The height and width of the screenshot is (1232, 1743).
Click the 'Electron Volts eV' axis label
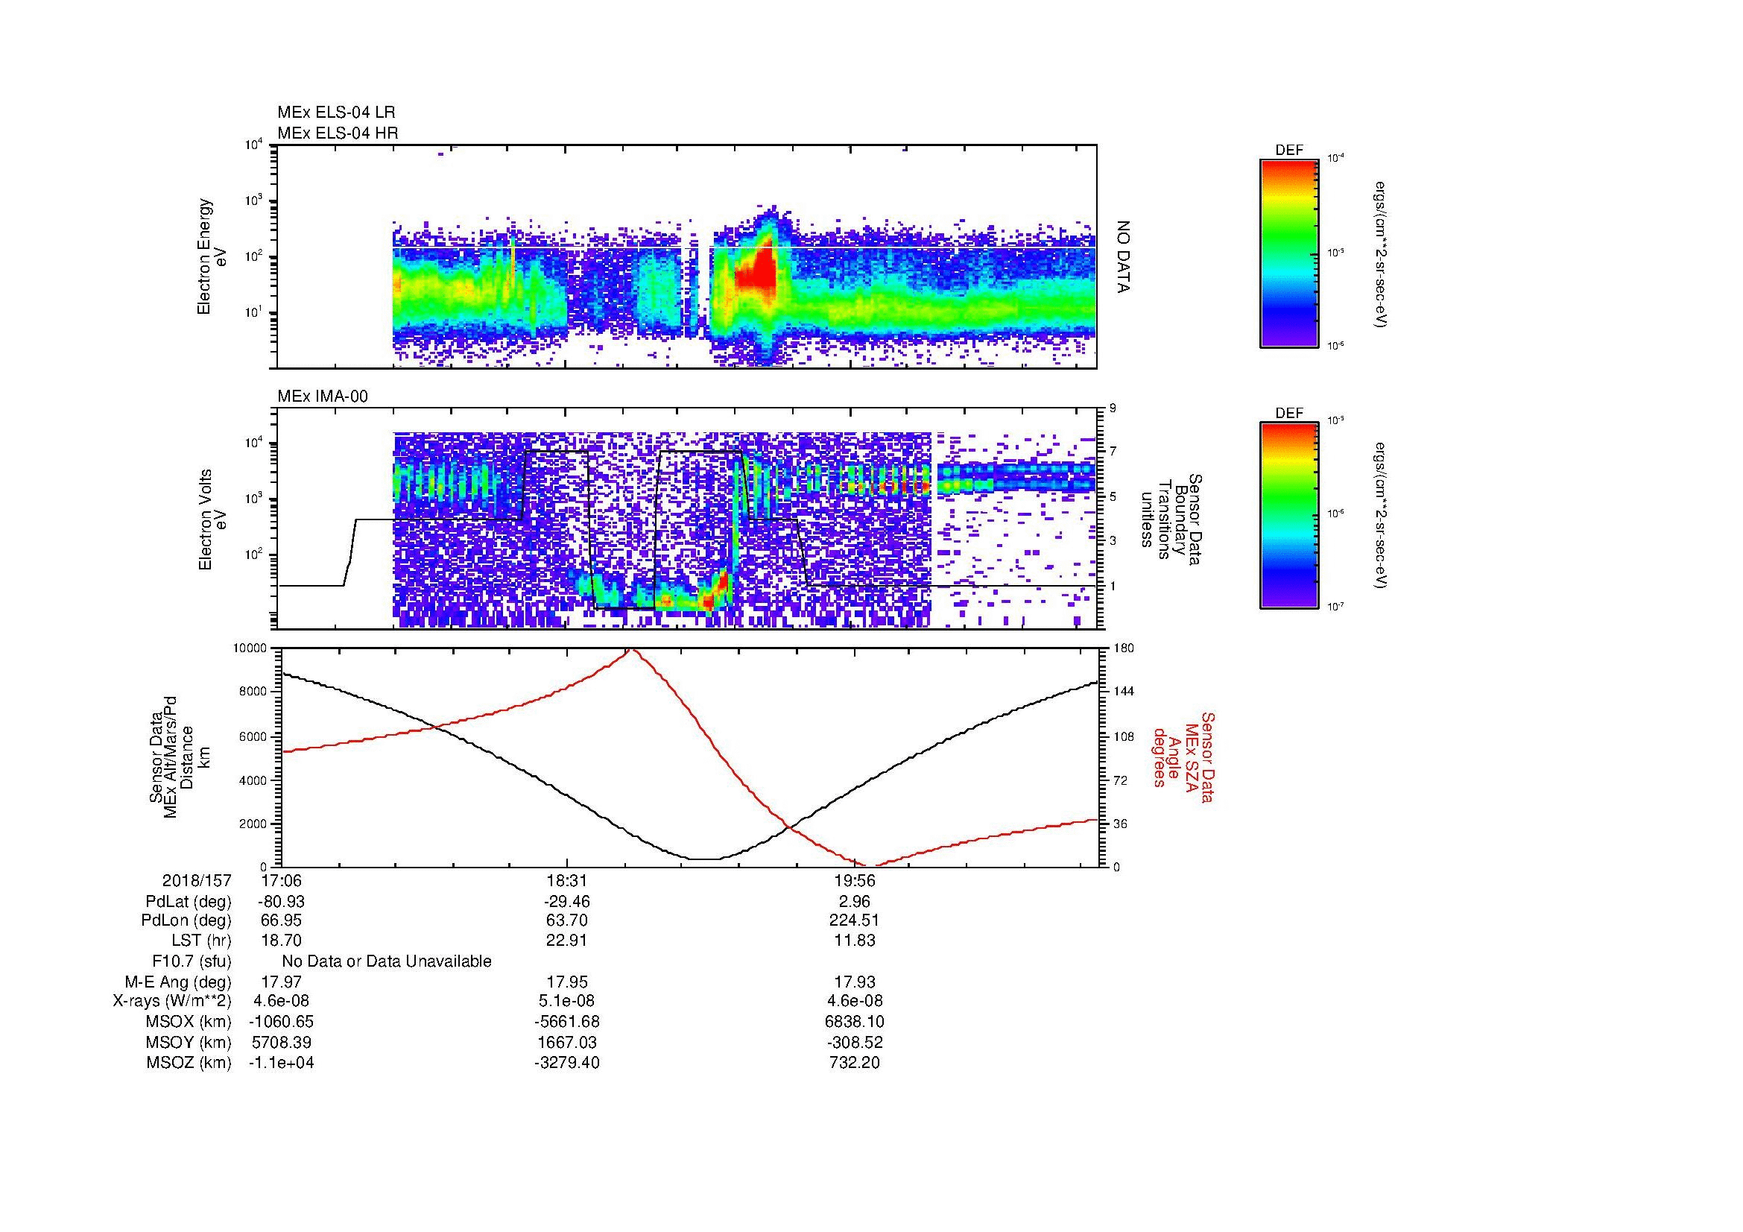[x=212, y=519]
